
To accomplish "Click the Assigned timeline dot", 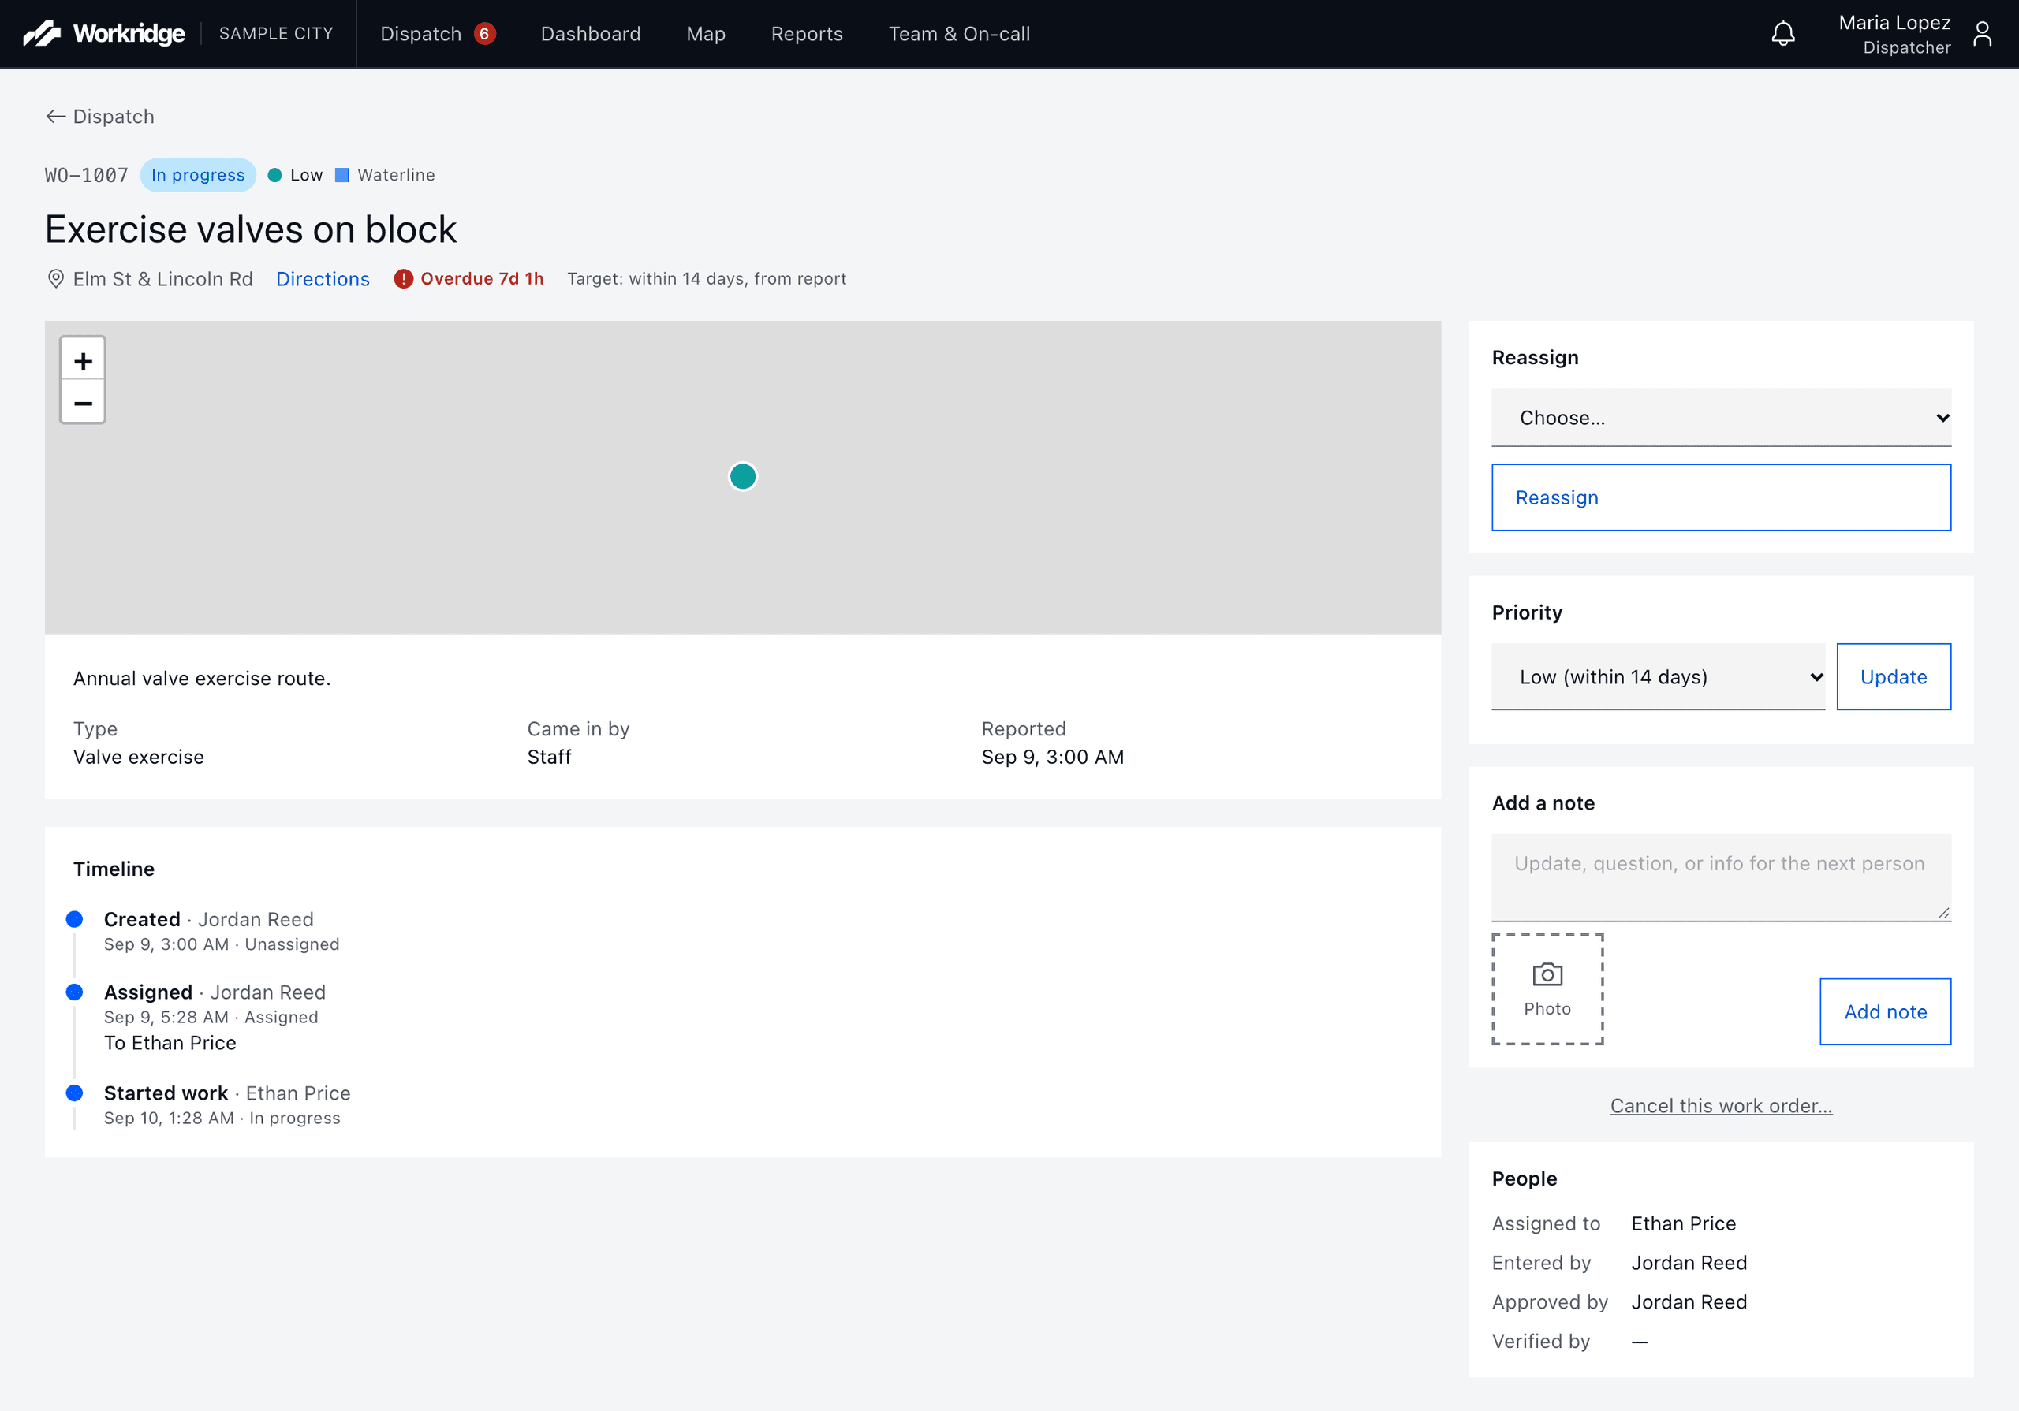I will (75, 992).
